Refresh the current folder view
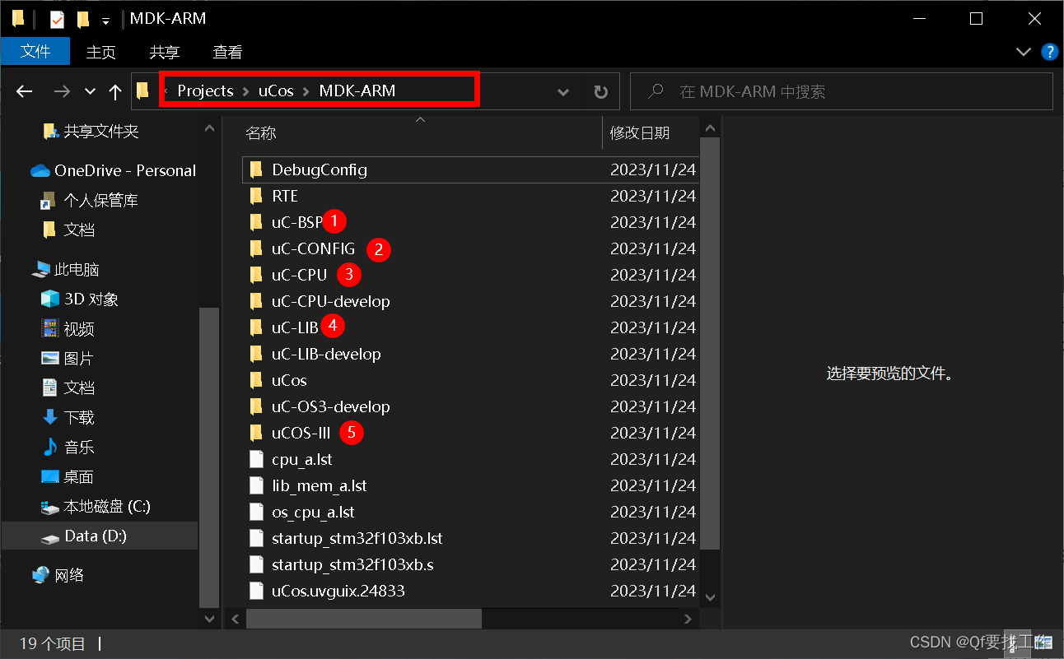The height and width of the screenshot is (659, 1064). (601, 92)
